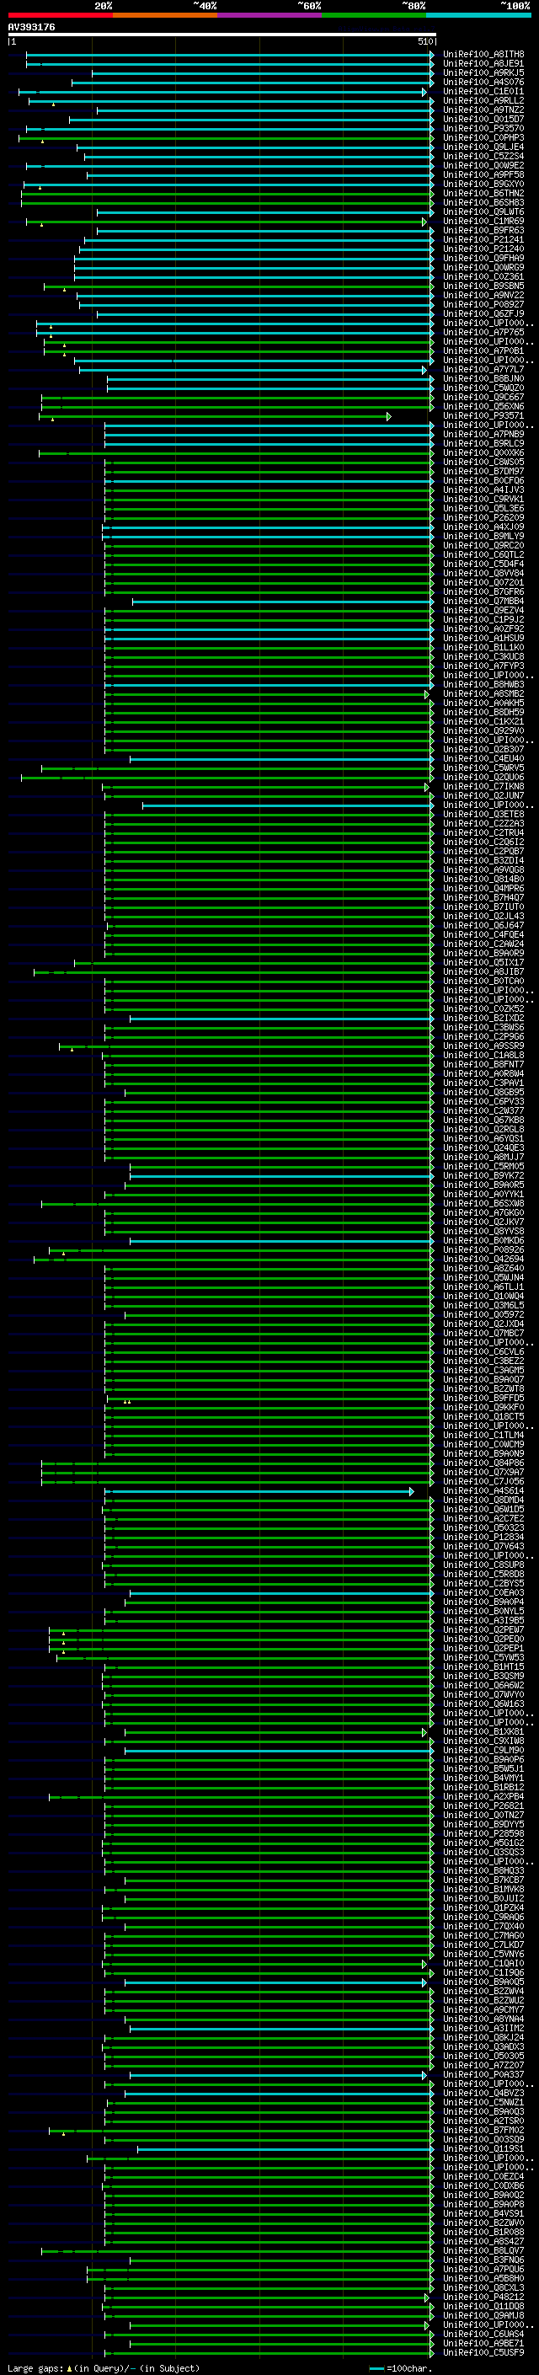Click the orange ~40% identity legend bar
The width and height of the screenshot is (539, 2375).
click(165, 15)
